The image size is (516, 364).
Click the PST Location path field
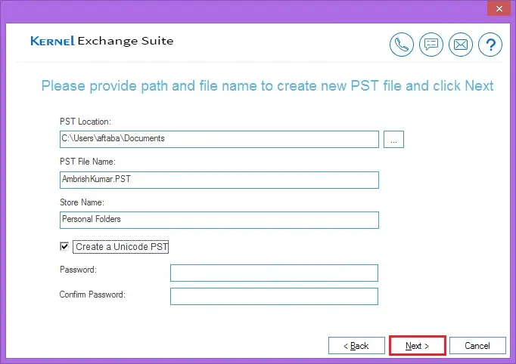pyautogui.click(x=219, y=139)
